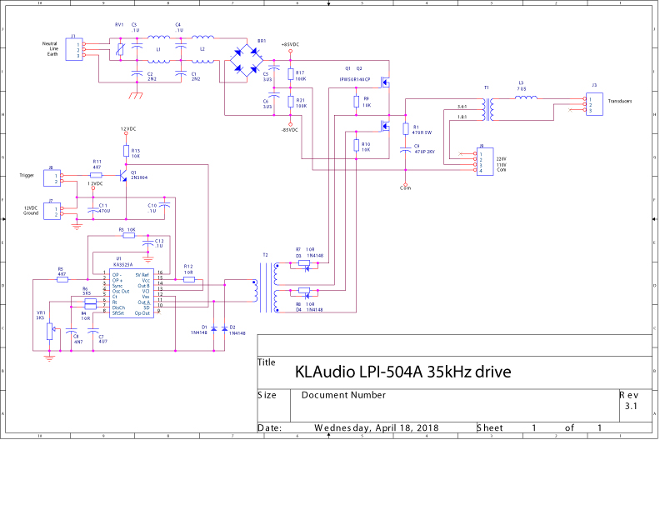Select the upper MOSFET near IPW50R140CP label
660x510 pixels.
tap(385, 82)
